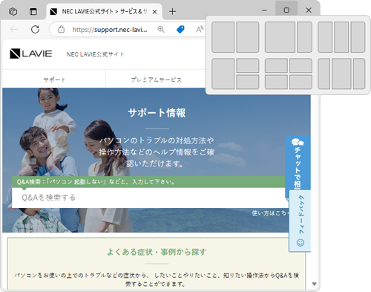This screenshot has width=371, height=292.
Task: Open the zoom magnifier icon in the address bar
Action: tap(161, 30)
